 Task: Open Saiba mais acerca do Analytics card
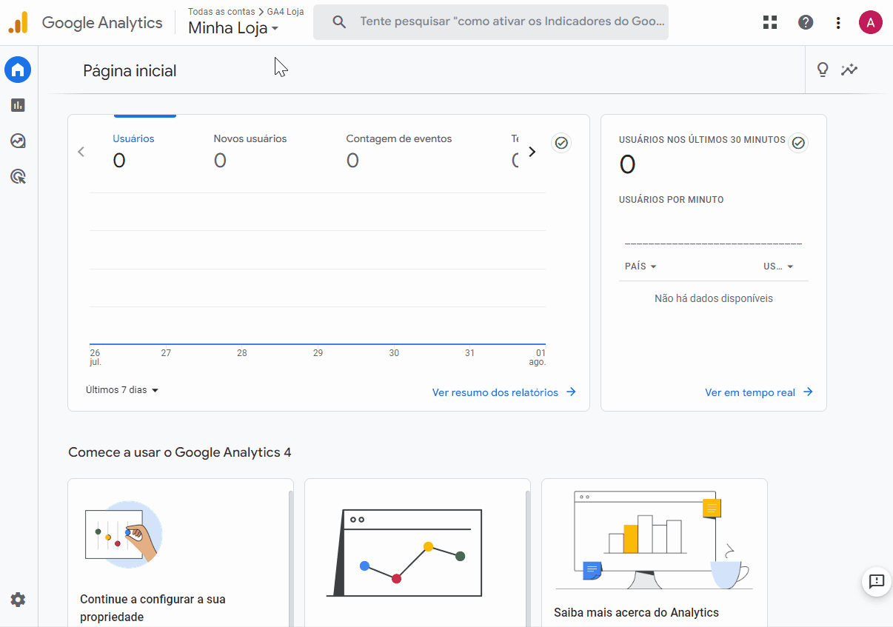(655, 553)
